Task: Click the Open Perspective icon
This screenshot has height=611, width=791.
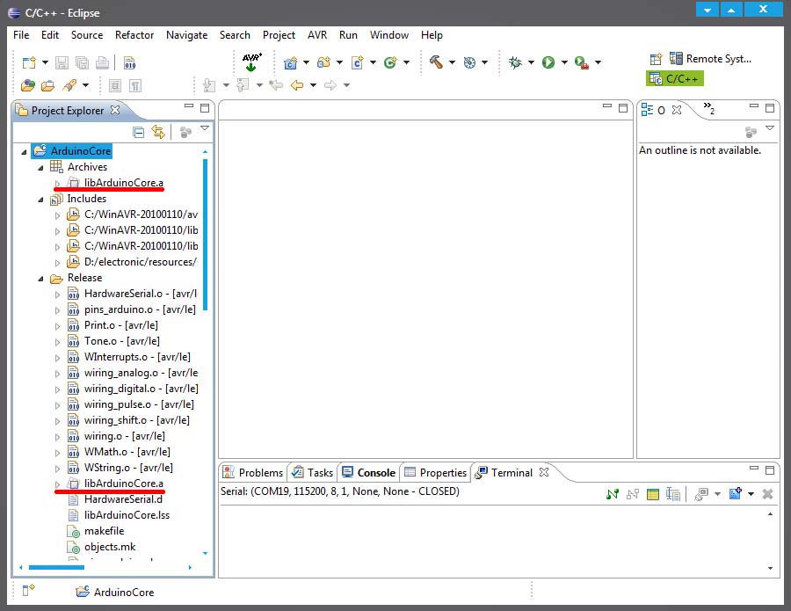Action: pos(656,59)
